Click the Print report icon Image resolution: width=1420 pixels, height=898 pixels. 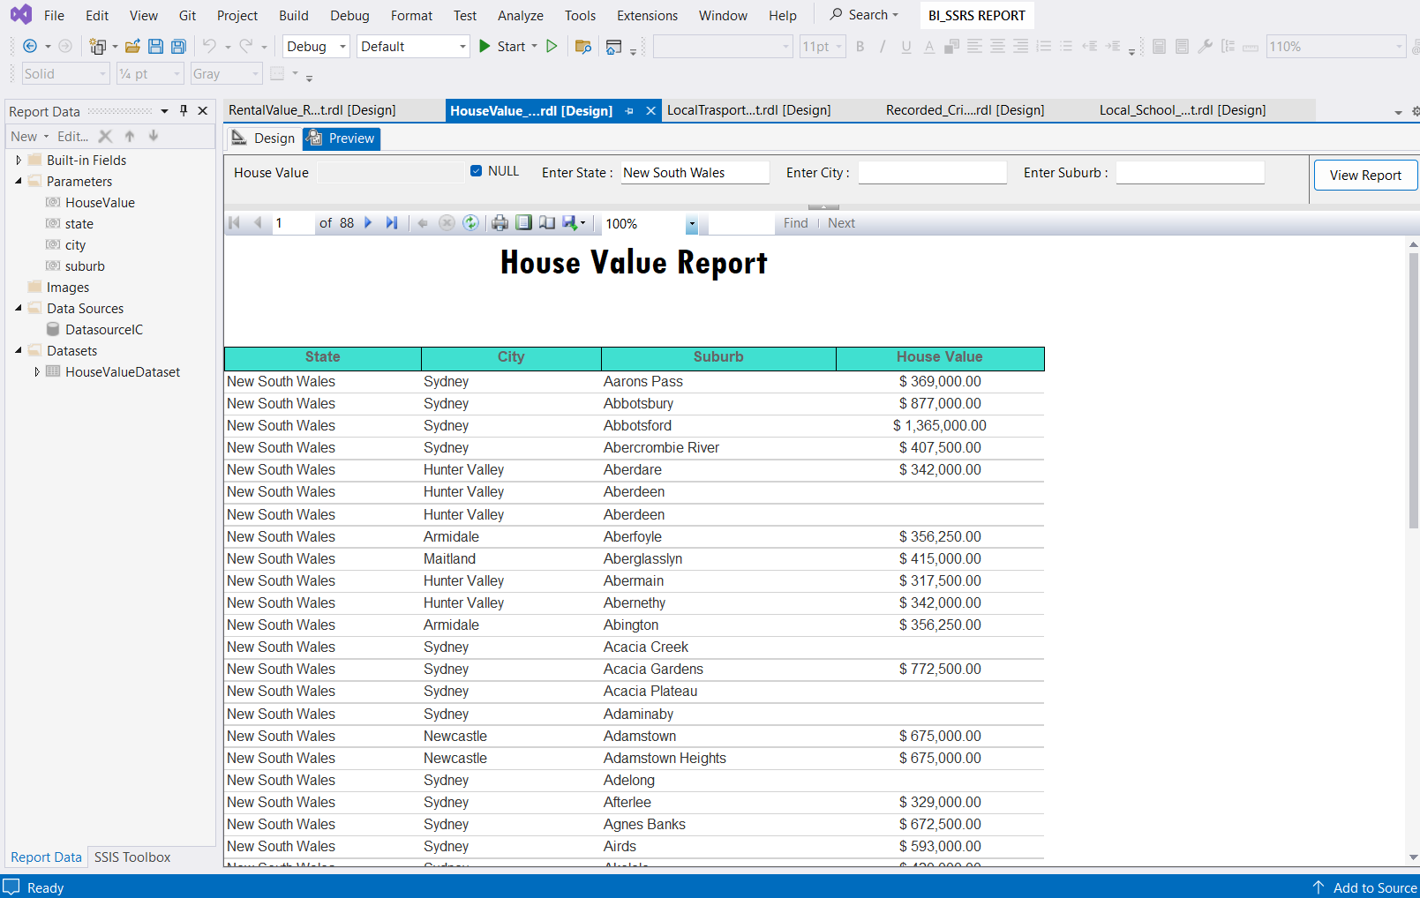[500, 223]
